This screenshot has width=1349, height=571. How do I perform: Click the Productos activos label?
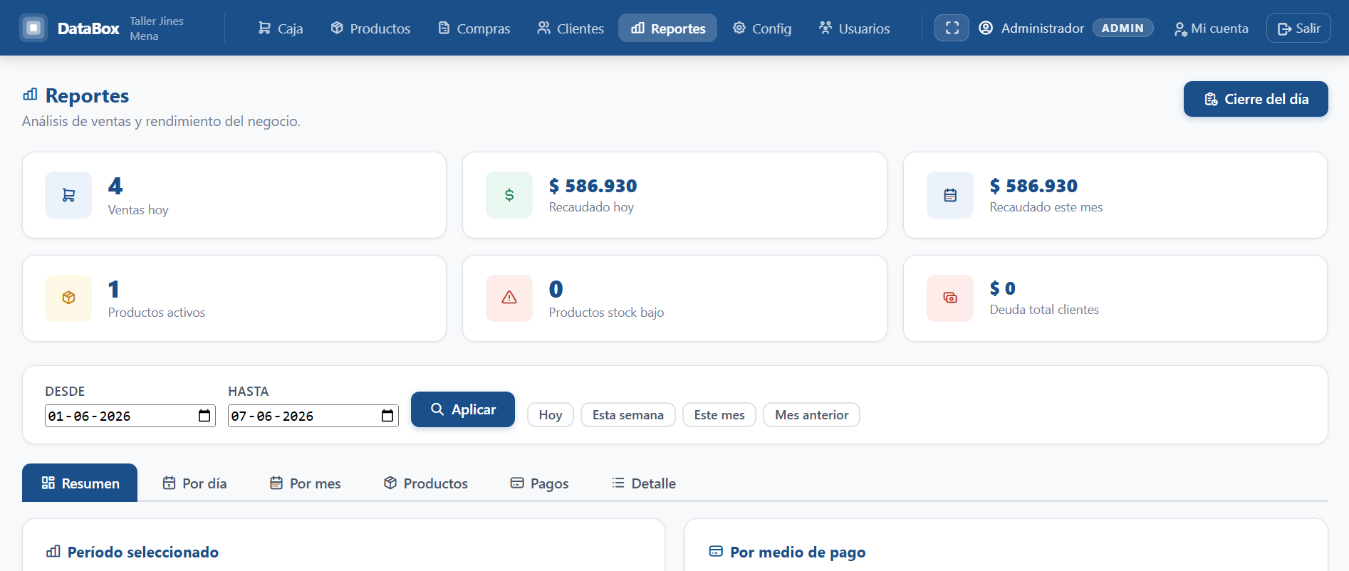(x=157, y=313)
